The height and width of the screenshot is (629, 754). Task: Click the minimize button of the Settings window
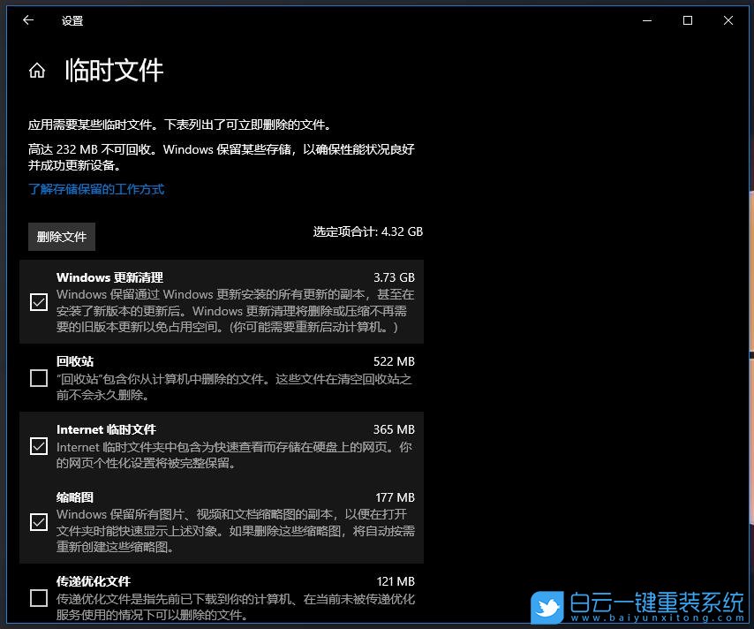click(x=647, y=19)
